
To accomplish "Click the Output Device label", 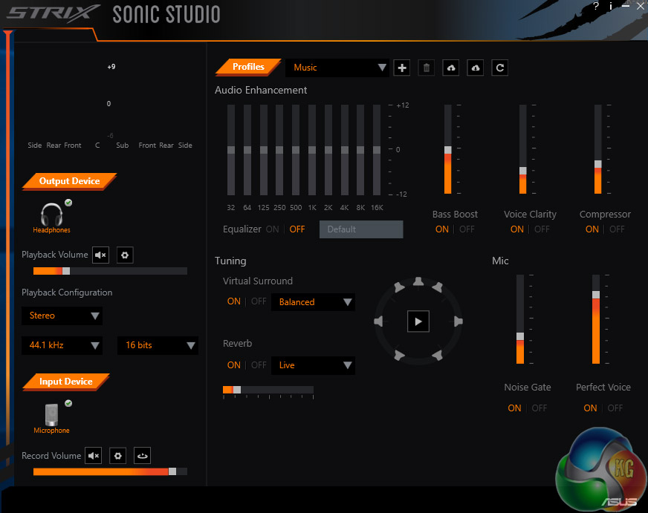I will [69, 181].
